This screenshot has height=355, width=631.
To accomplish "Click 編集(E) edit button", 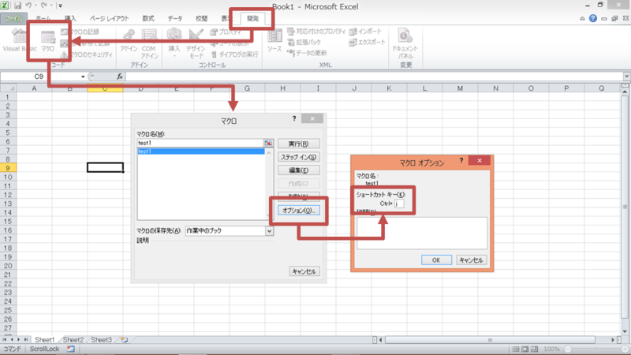I will [299, 170].
